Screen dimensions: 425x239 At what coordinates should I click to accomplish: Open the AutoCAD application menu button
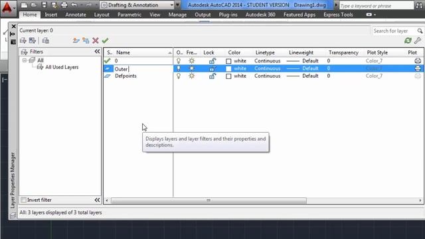[8, 8]
